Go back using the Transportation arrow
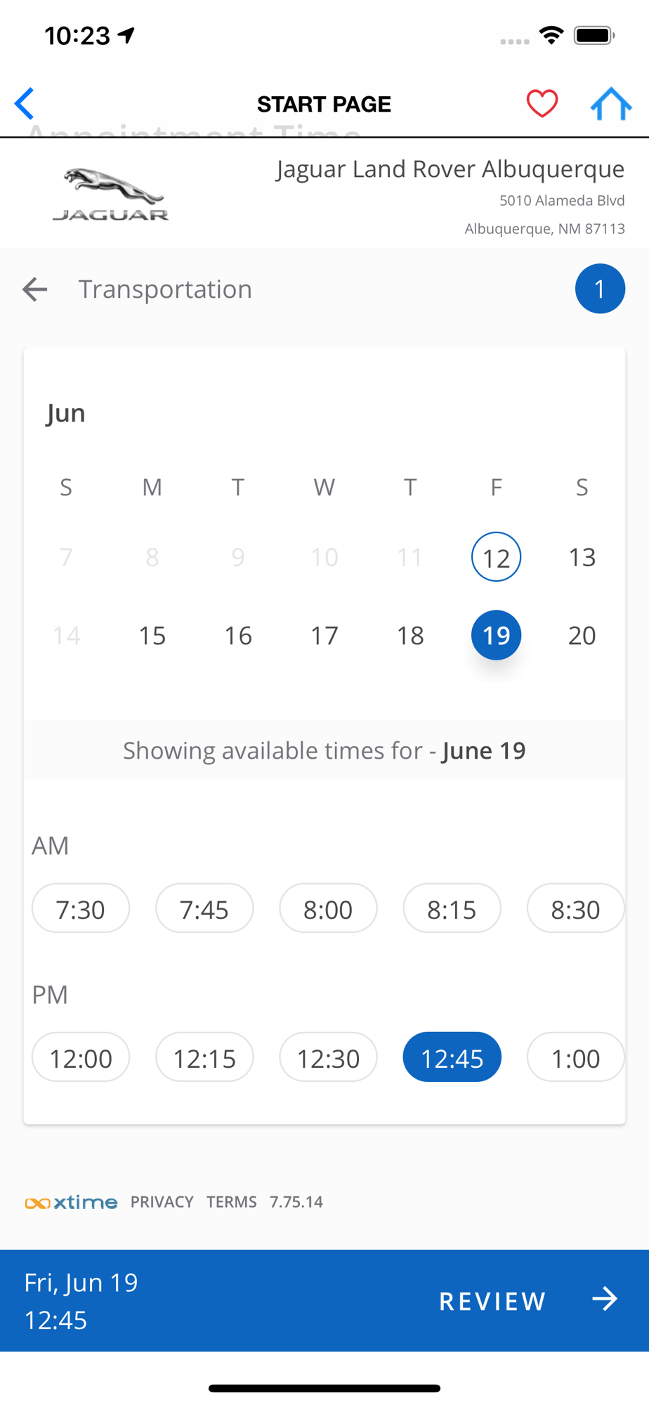Viewport: 649px width, 1405px height. pos(34,289)
